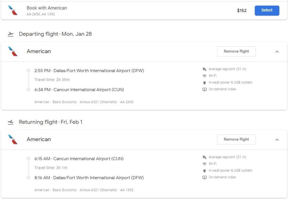Click the $152 price in booking row
Image resolution: width=288 pixels, height=199 pixels.
coord(242,11)
